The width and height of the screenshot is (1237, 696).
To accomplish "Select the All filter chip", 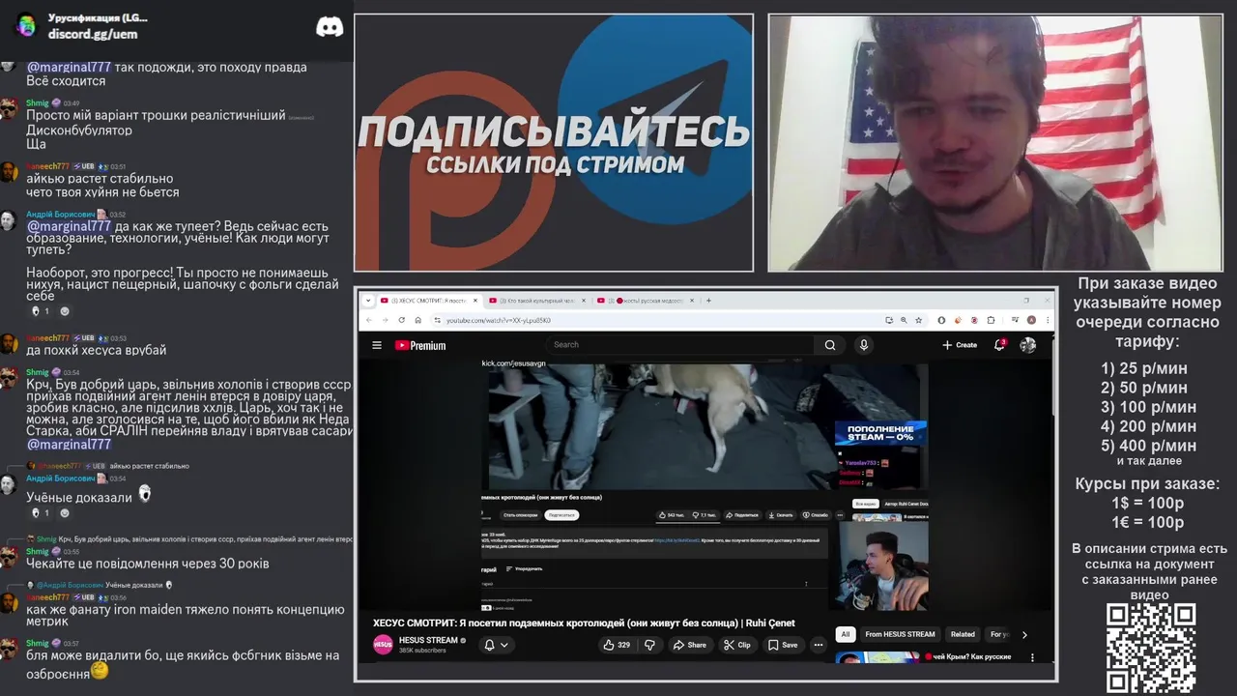I will pos(846,634).
